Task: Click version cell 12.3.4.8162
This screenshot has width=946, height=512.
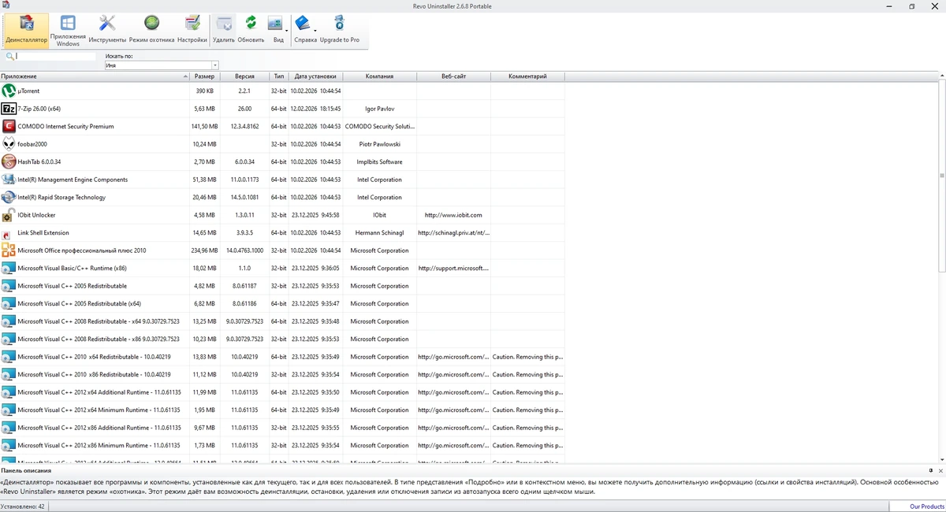Action: (244, 126)
